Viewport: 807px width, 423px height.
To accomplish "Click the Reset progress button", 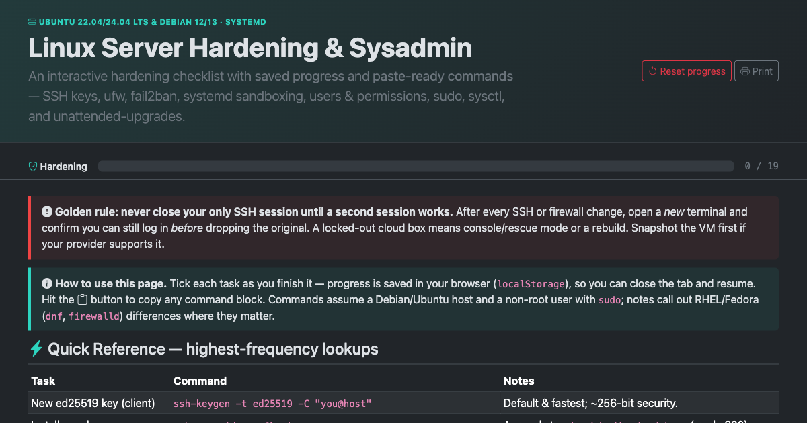I will (x=687, y=70).
